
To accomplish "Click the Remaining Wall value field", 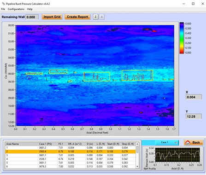I will [x=32, y=17].
